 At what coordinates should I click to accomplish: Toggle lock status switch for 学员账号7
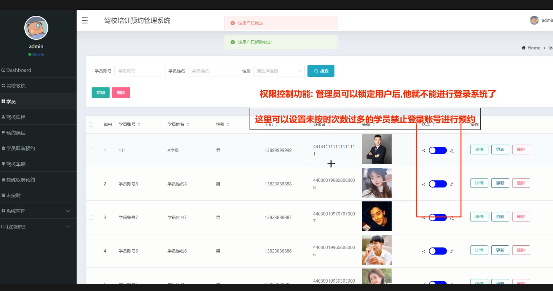(438, 217)
